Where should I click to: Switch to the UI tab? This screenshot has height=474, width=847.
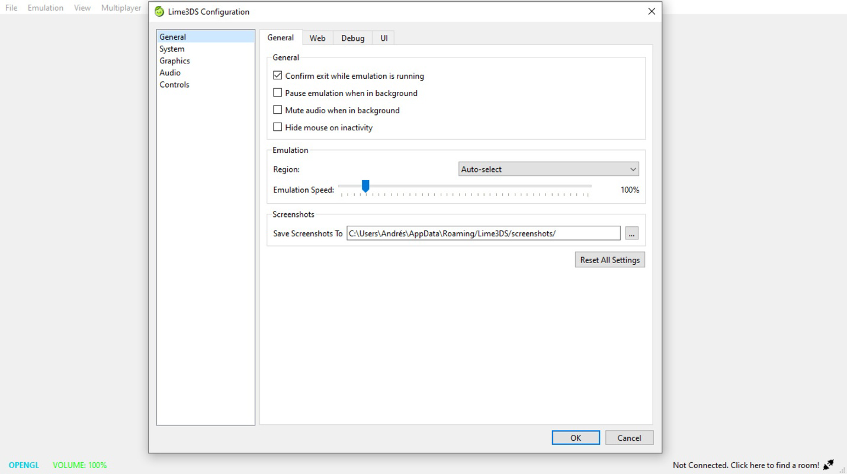pyautogui.click(x=384, y=38)
